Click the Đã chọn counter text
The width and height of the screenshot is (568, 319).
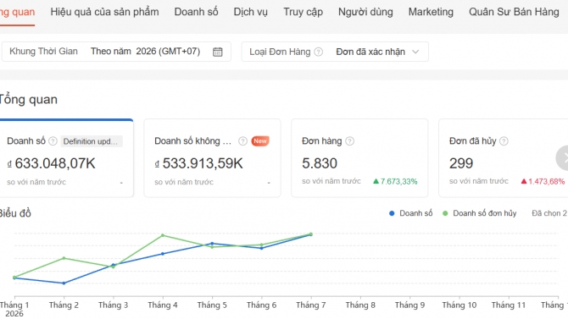pyautogui.click(x=549, y=213)
